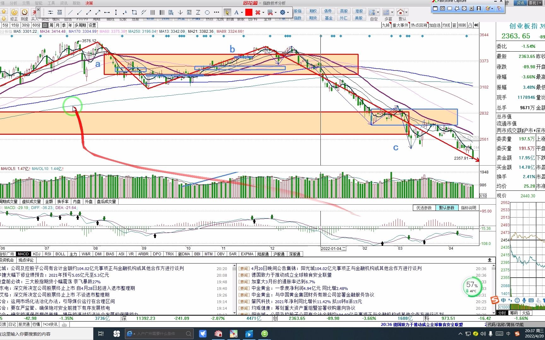
Task: Click the Z-shaped drawing tool
Action: (x=198, y=13)
